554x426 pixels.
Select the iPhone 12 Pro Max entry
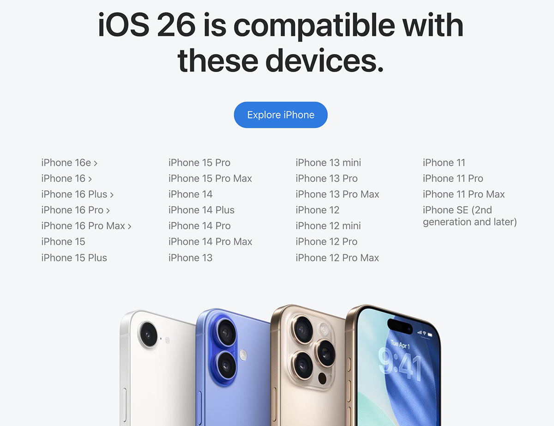point(337,257)
